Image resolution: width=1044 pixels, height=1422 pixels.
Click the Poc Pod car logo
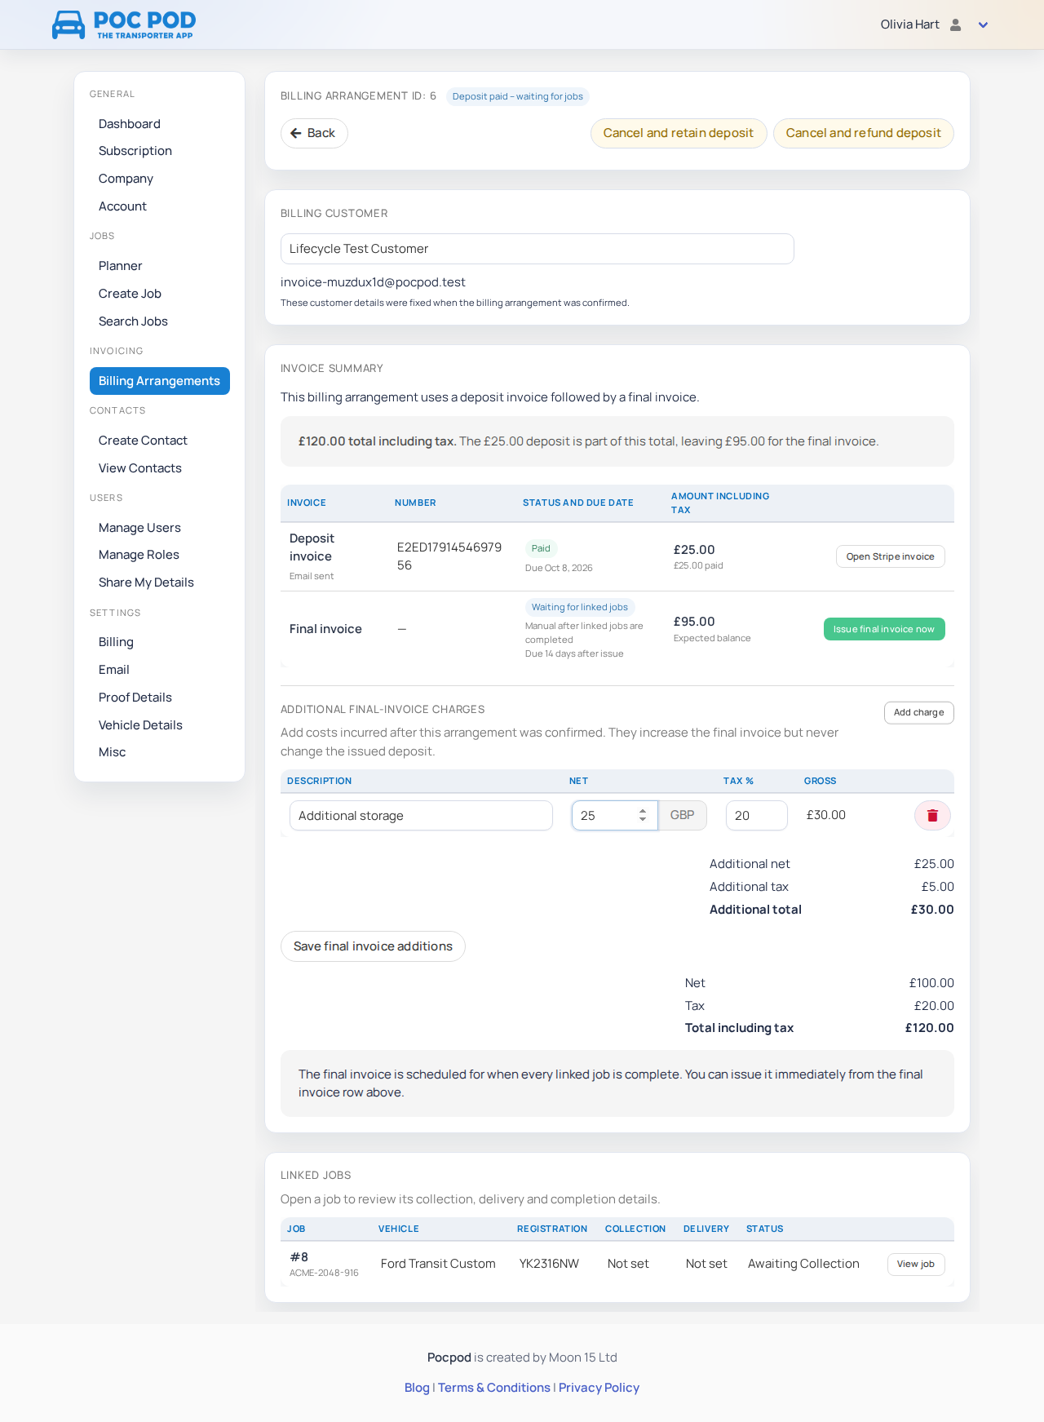124,24
